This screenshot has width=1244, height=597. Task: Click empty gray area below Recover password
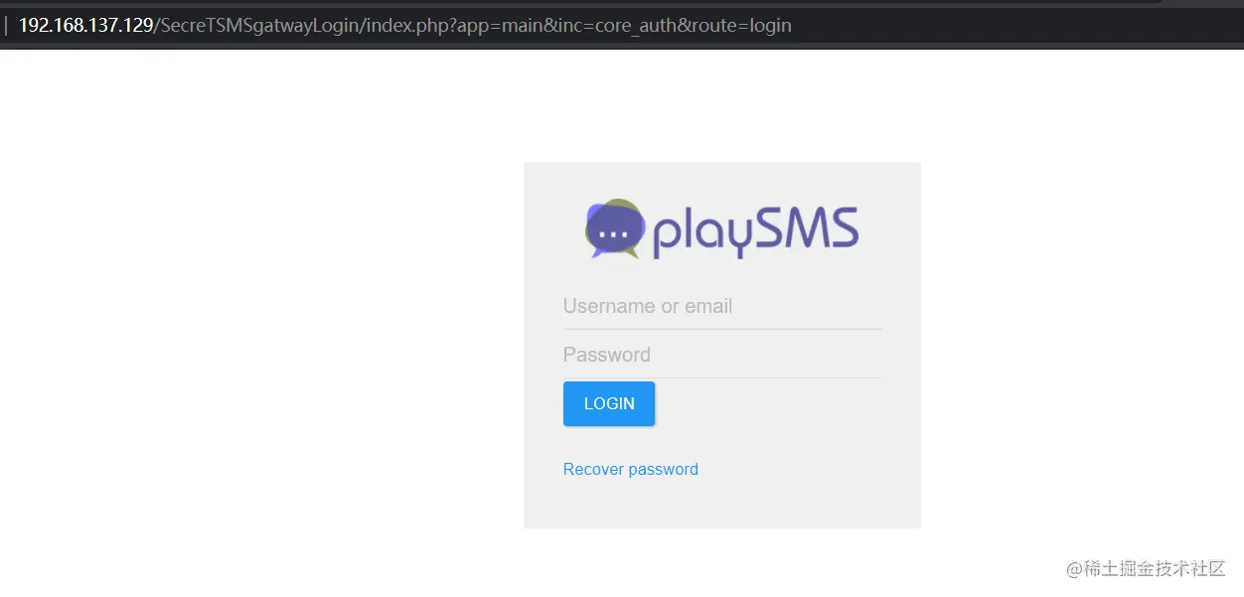(722, 505)
